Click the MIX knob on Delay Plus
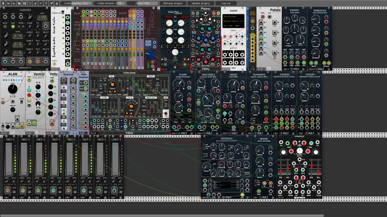Screen dimensions: 387x217 175,53
